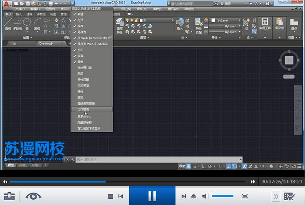Open the linetype ByLayer dropdown

pyautogui.click(x=225, y=32)
